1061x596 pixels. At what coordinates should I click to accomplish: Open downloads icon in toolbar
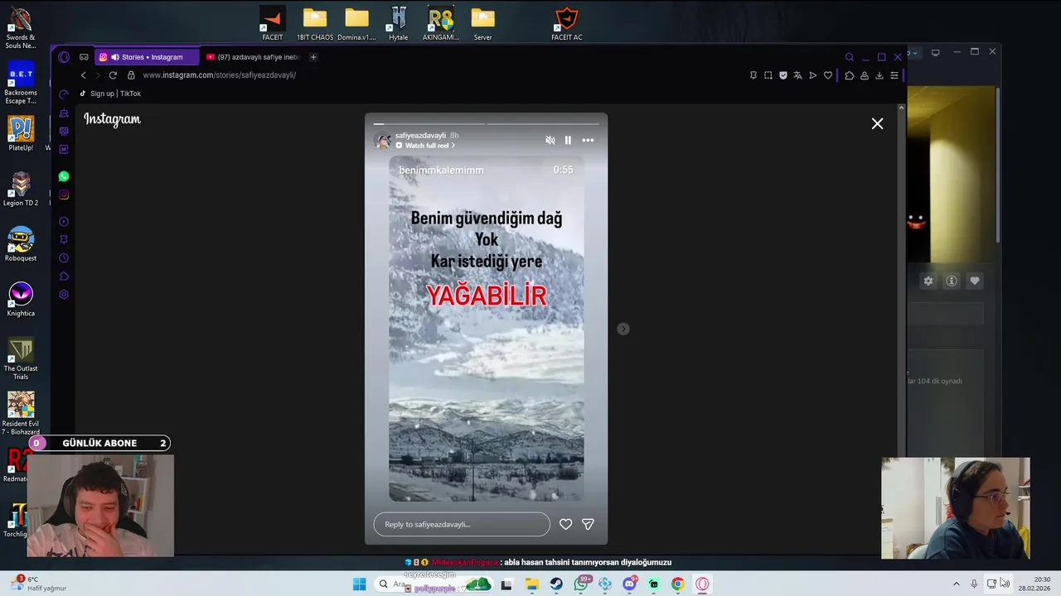tap(879, 75)
